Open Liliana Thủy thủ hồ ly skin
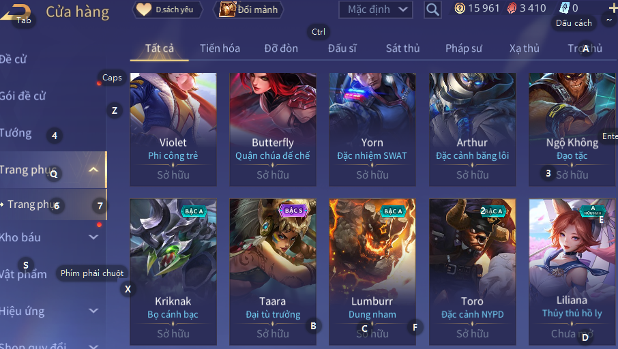The width and height of the screenshot is (618, 349). [x=572, y=272]
